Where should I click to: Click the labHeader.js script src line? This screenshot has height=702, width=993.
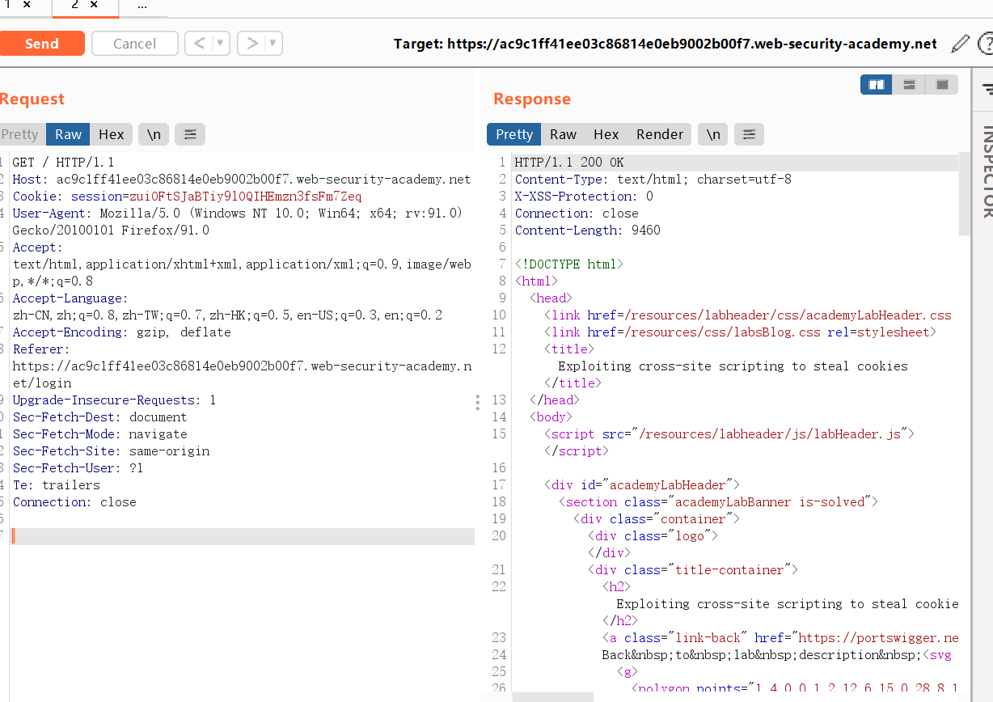[x=729, y=434]
